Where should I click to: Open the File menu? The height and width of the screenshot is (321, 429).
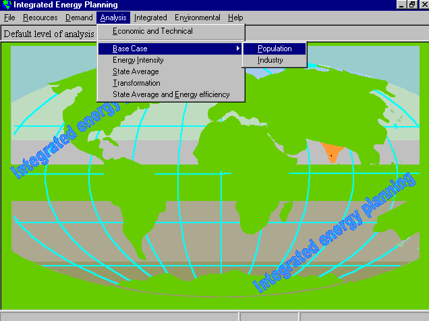(9, 18)
